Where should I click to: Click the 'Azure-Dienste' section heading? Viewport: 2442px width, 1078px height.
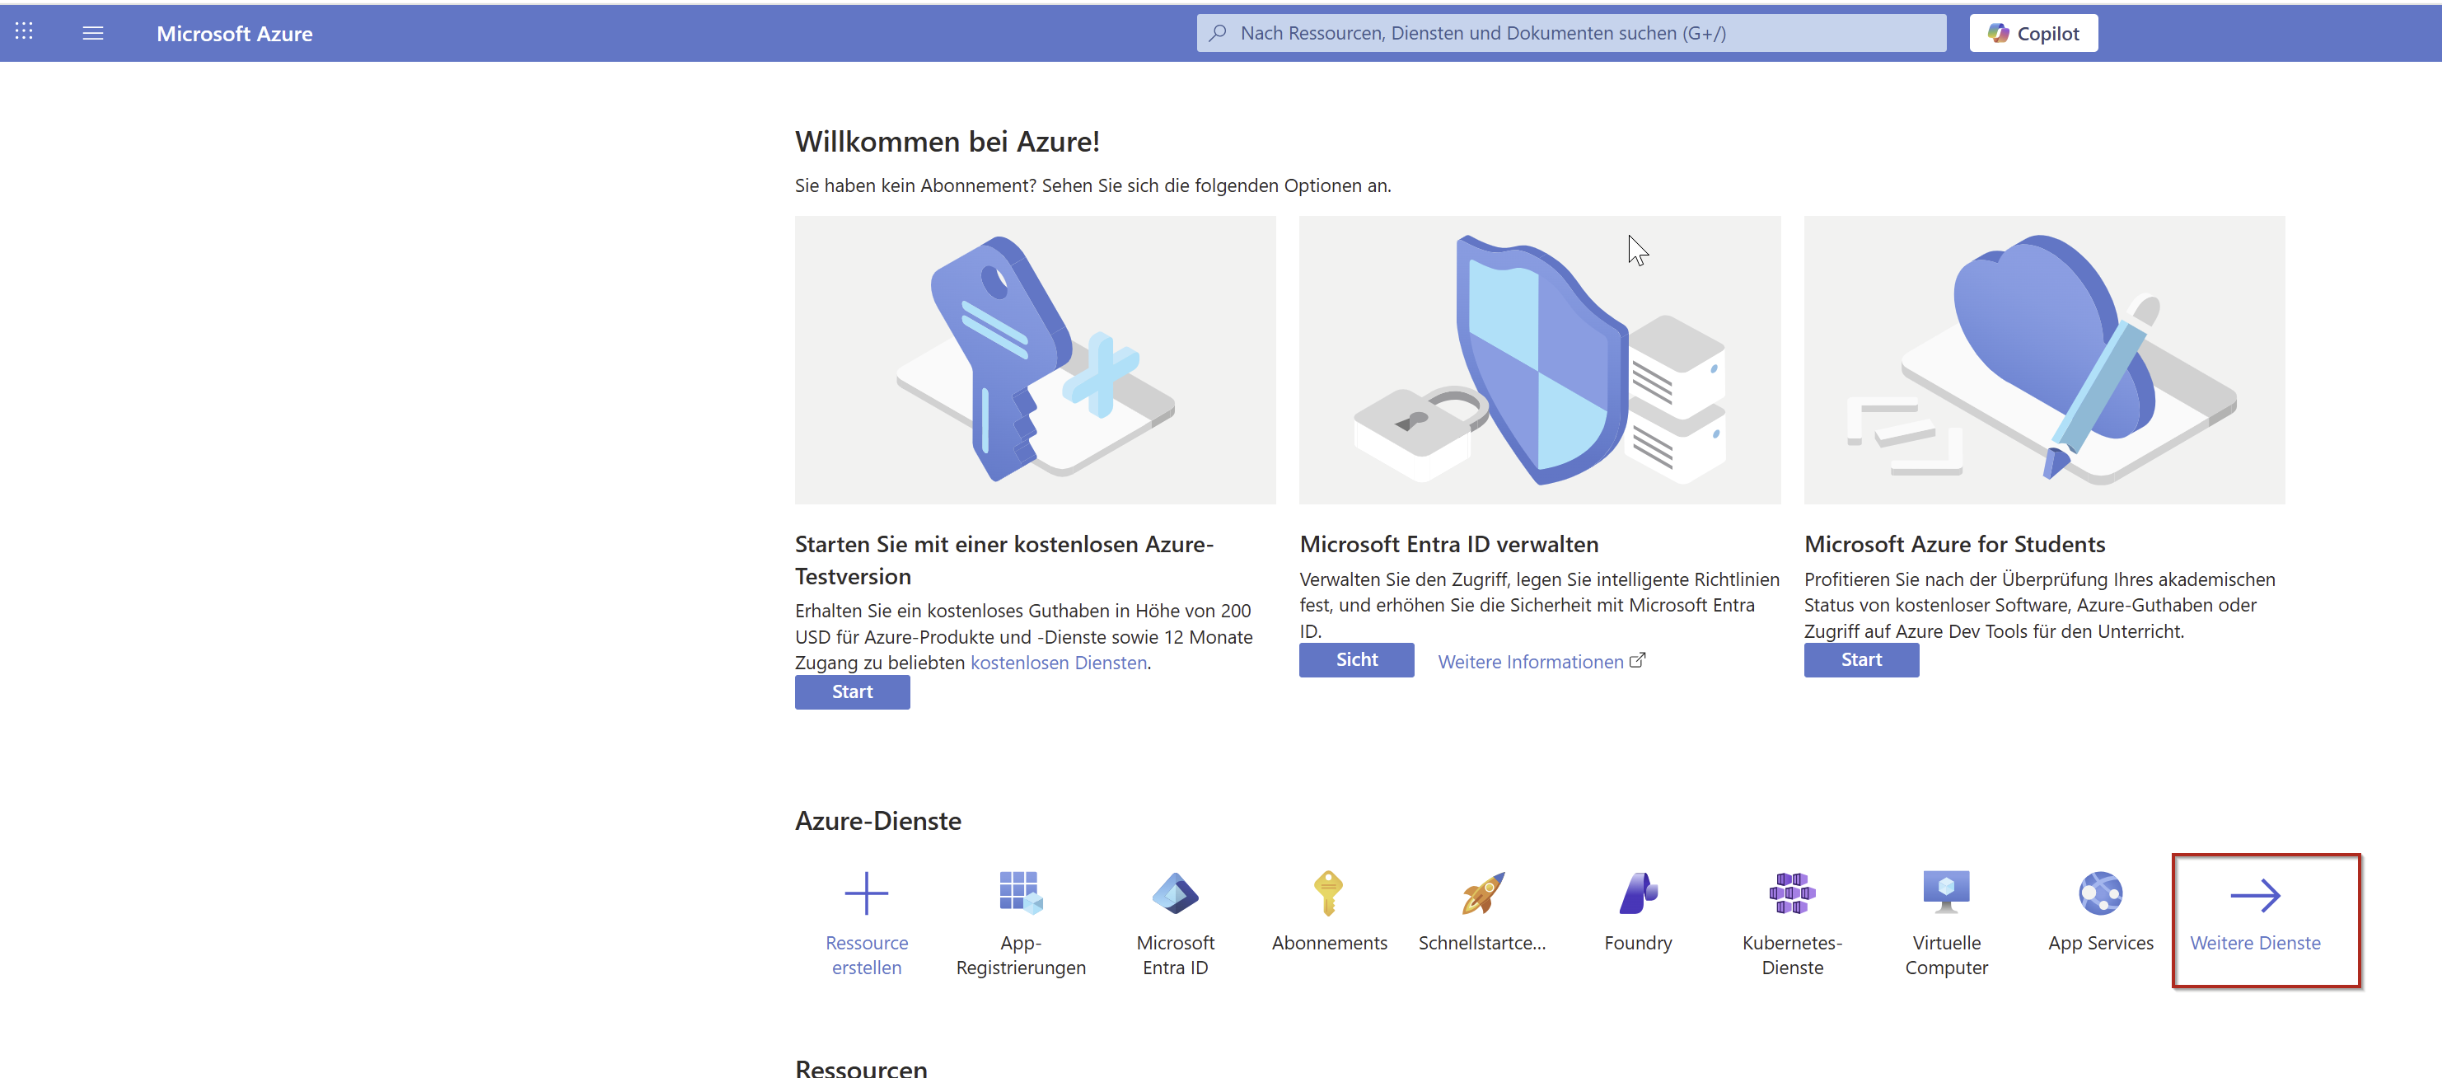click(x=877, y=820)
